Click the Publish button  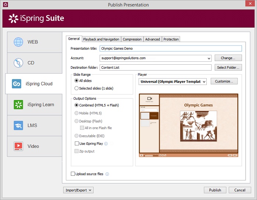point(215,190)
